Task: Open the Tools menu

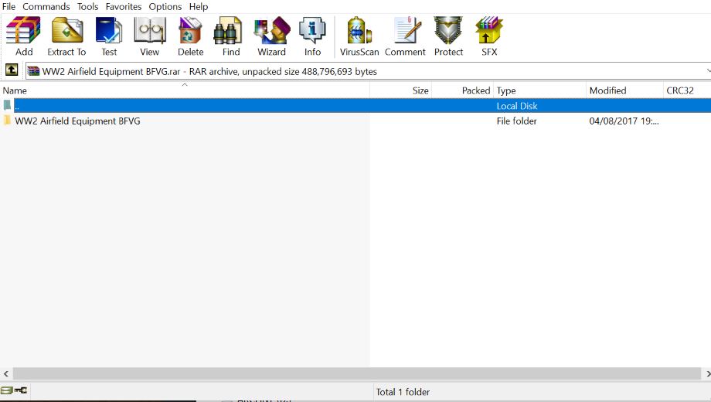Action: [x=87, y=7]
